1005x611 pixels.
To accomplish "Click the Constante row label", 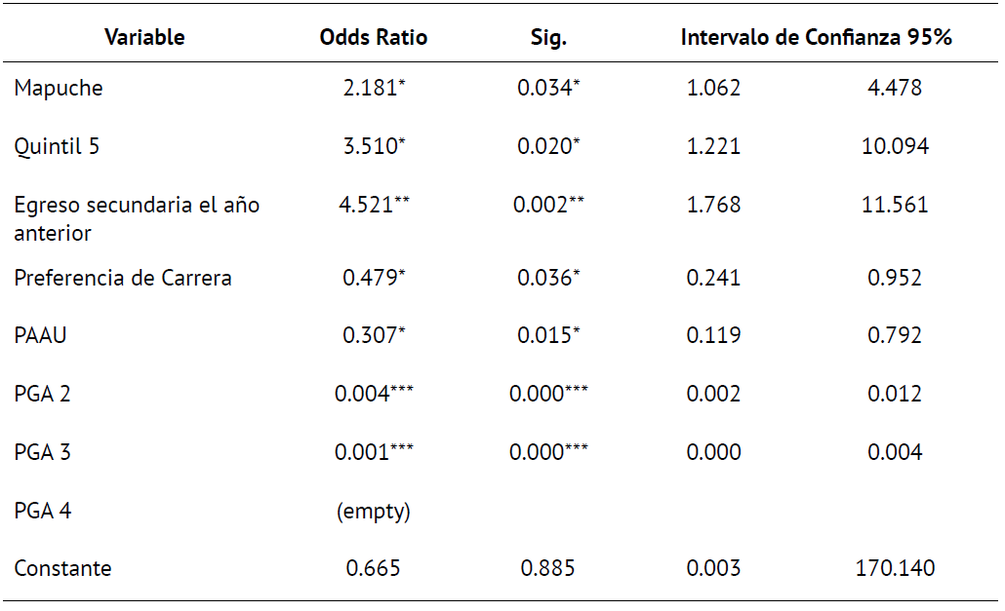I will tap(62, 568).
